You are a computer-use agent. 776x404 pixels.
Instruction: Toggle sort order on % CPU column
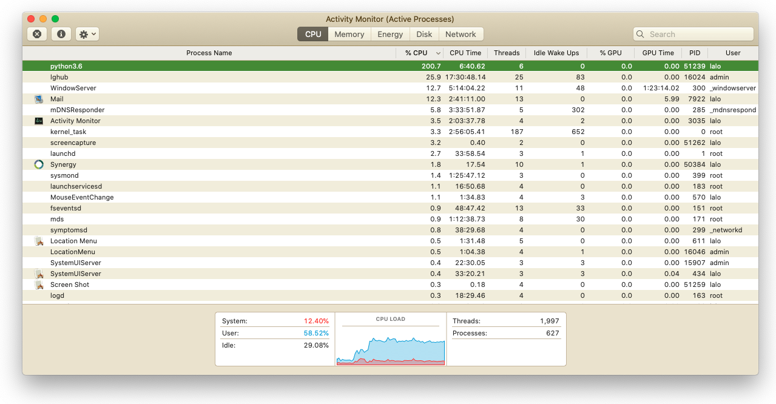pyautogui.click(x=419, y=53)
